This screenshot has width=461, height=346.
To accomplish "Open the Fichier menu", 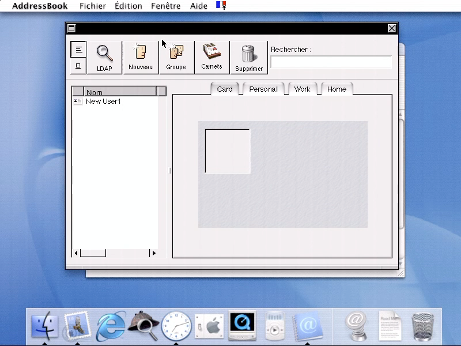I will (93, 6).
